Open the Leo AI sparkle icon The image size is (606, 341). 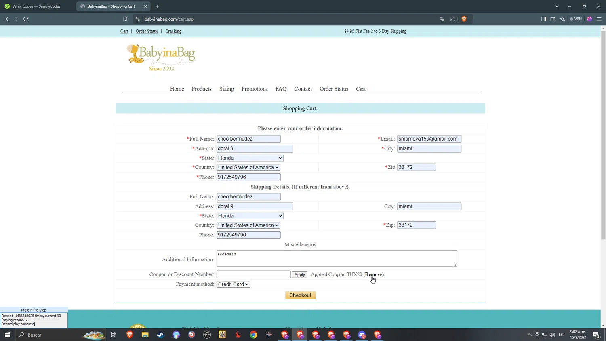562,19
